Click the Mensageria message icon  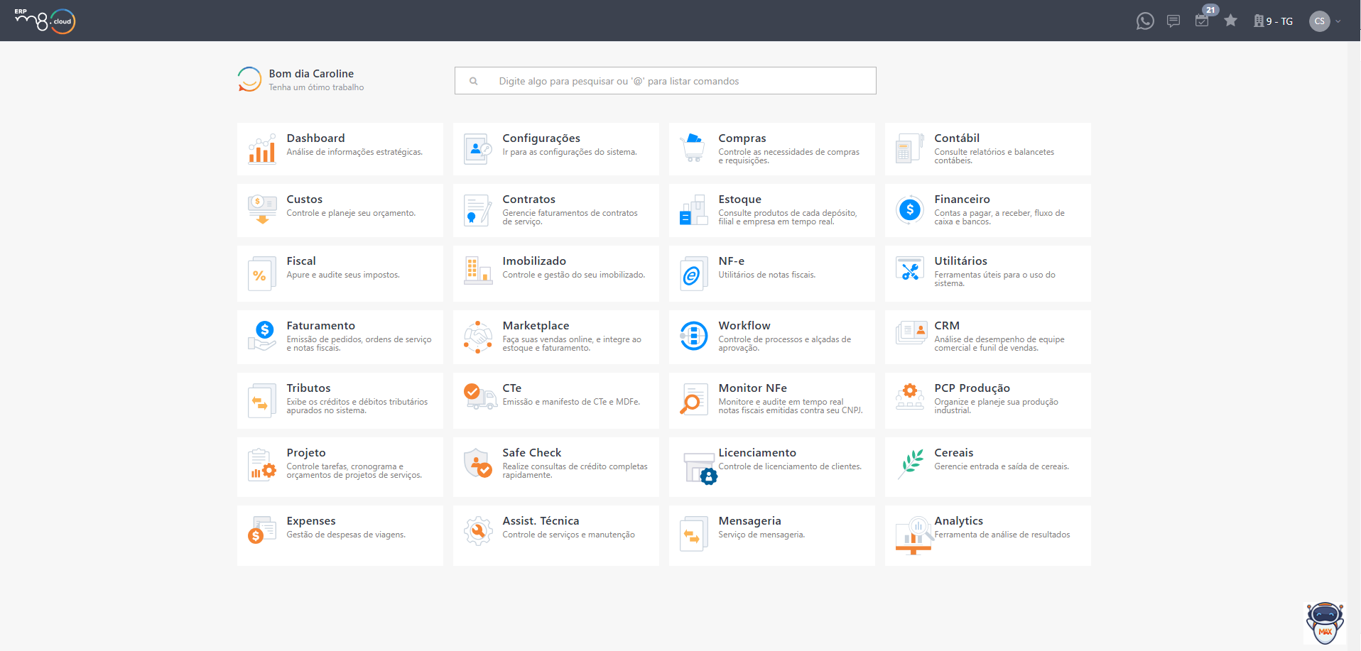click(x=694, y=534)
